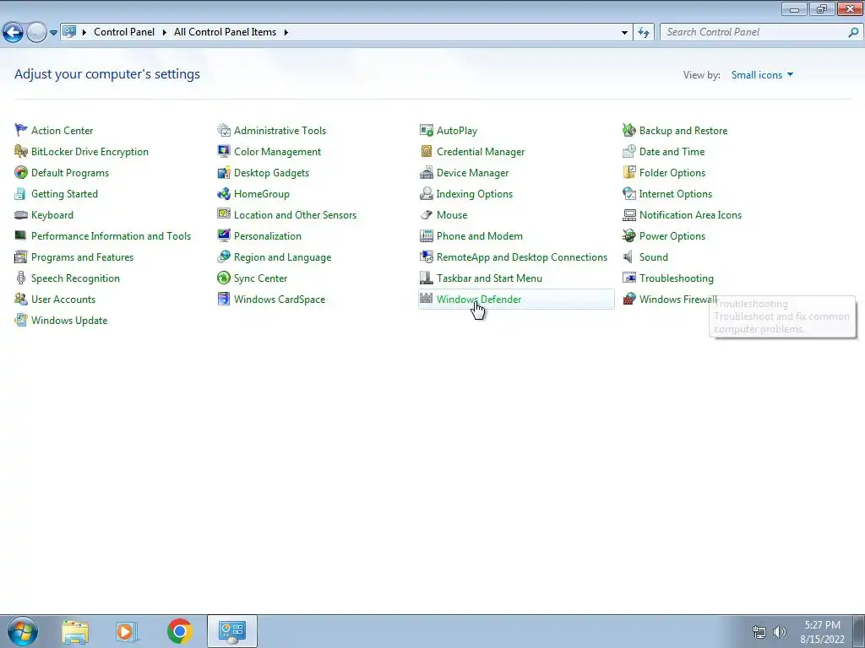
Task: Click the Folder Options icon
Action: tap(628, 172)
